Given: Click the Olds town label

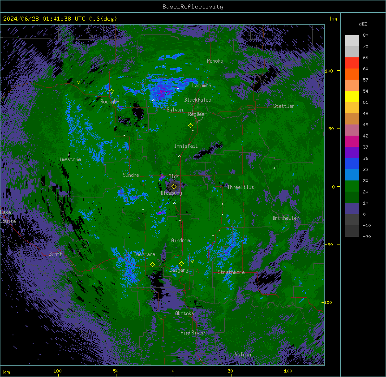Looking at the screenshot, I should click(x=174, y=176).
